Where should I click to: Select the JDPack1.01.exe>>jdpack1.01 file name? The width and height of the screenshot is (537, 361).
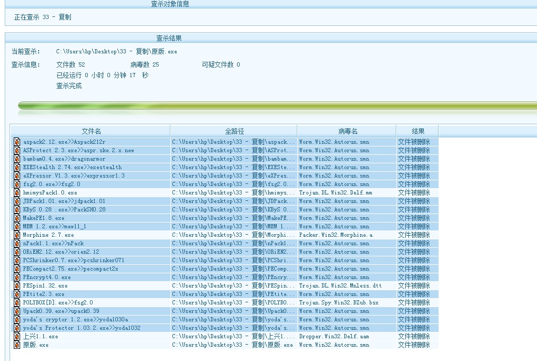point(64,201)
